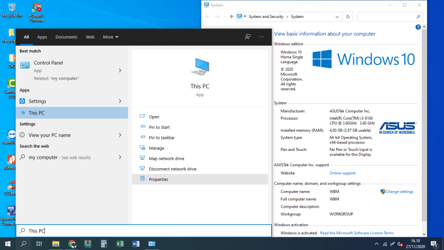This screenshot has height=250, width=444.
Task: Expand the More dropdown in search tabs
Action: (x=110, y=37)
